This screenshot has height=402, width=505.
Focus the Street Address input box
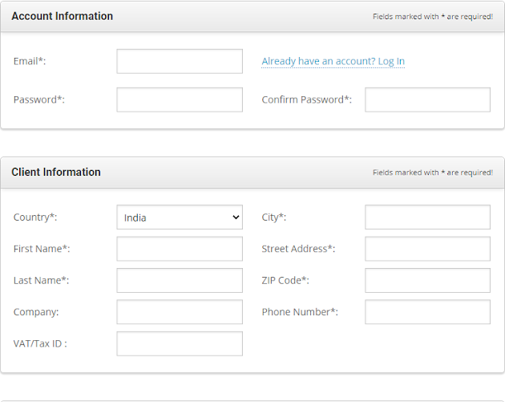click(x=427, y=249)
